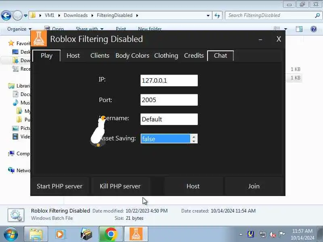
Task: Open Google Chrome from the taskbar
Action: pyautogui.click(x=111, y=234)
